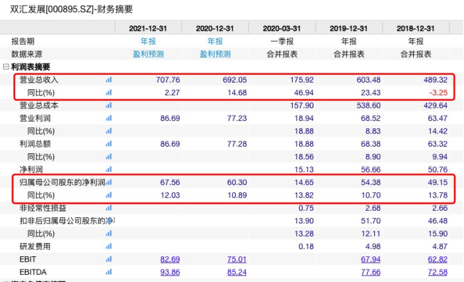Screen dimensions: 464x282
Task: Click chart icon in 非经常性损益 row
Action: 108,208
